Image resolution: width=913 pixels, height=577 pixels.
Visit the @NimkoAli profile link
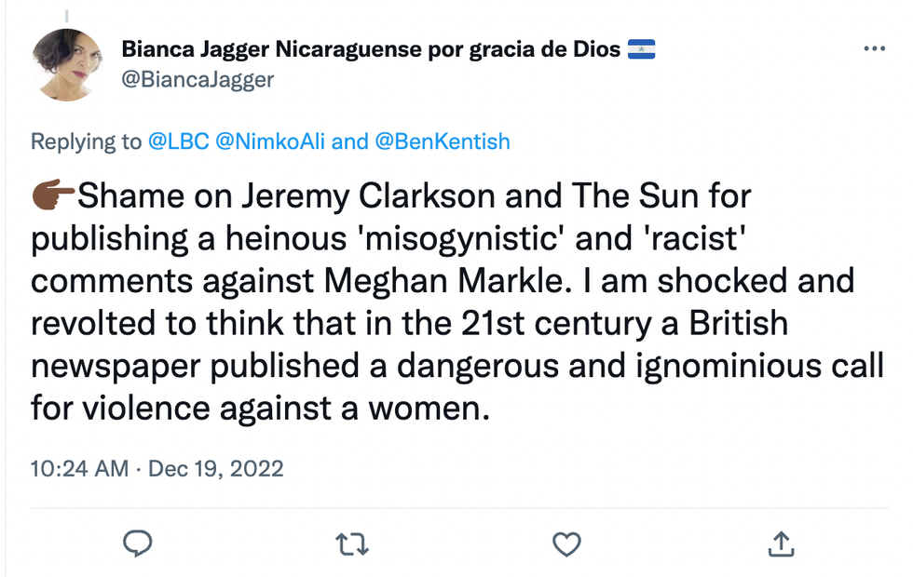(270, 141)
